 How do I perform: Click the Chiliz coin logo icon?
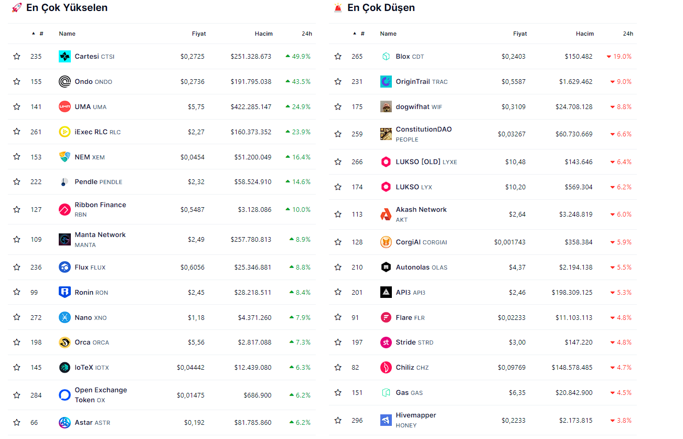(x=386, y=368)
